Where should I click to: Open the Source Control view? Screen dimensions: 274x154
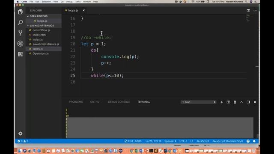[x=20, y=33]
